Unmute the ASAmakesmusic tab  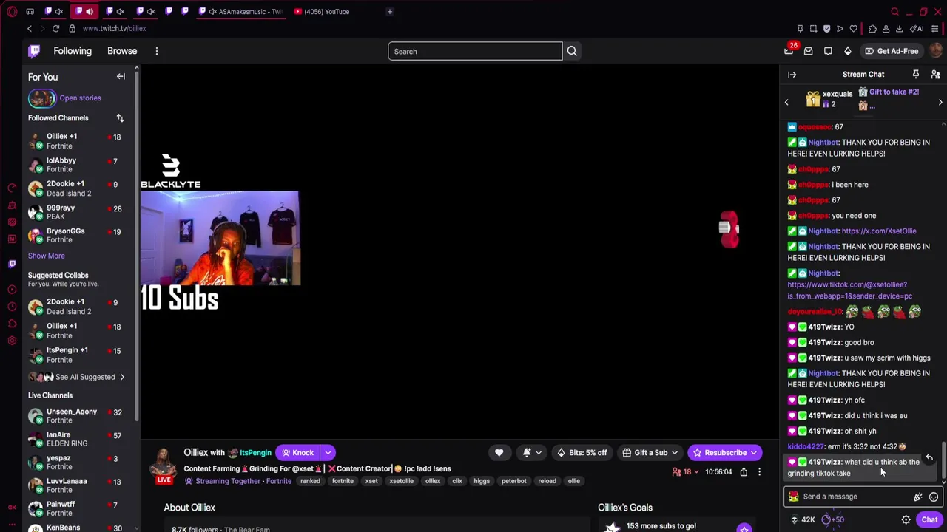point(213,11)
